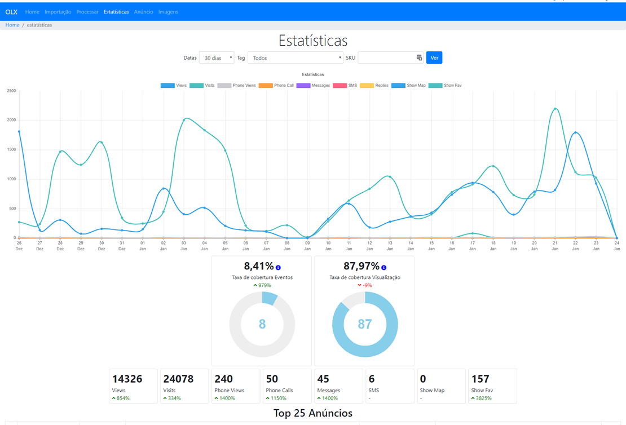Viewport: 626px width, 425px height.
Task: Open Processar in the navigation bar
Action: pyautogui.click(x=87, y=12)
